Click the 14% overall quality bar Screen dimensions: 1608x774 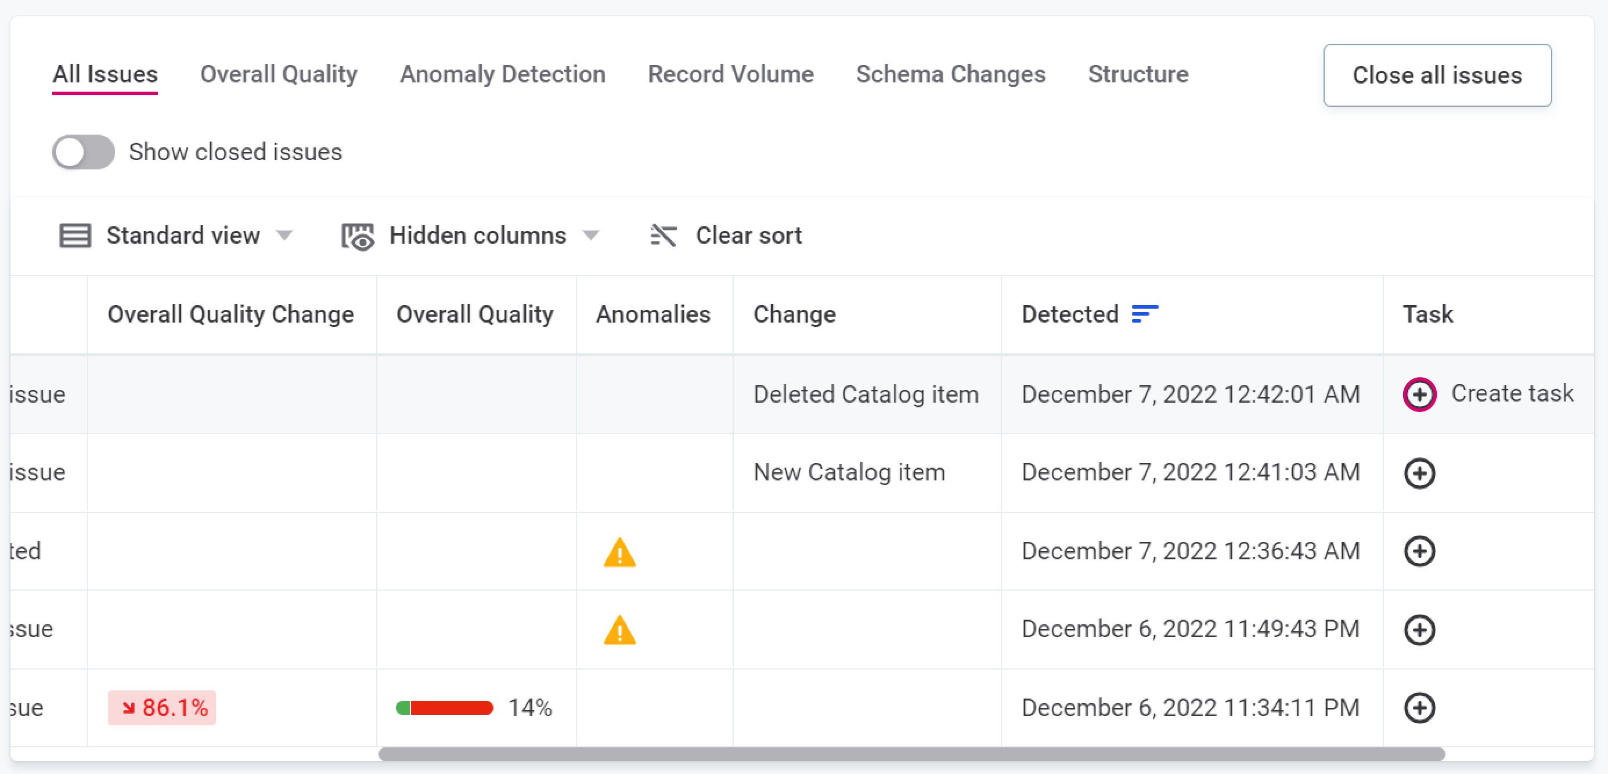pos(445,708)
